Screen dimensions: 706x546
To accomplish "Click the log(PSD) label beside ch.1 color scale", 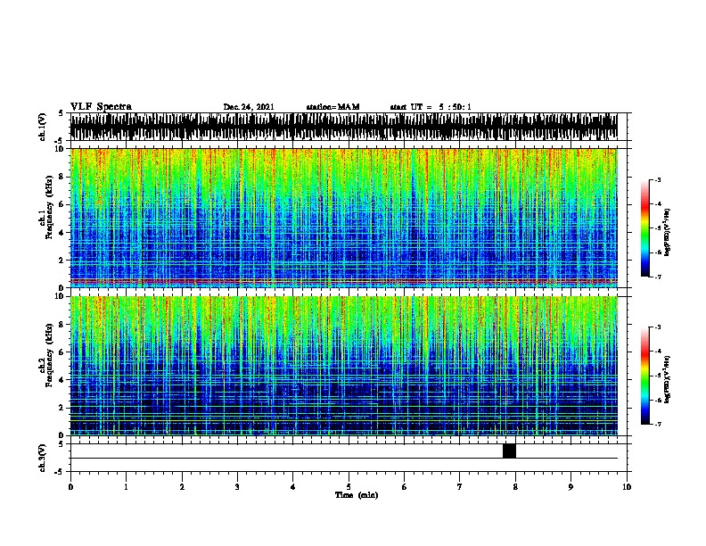I will 667,233.
